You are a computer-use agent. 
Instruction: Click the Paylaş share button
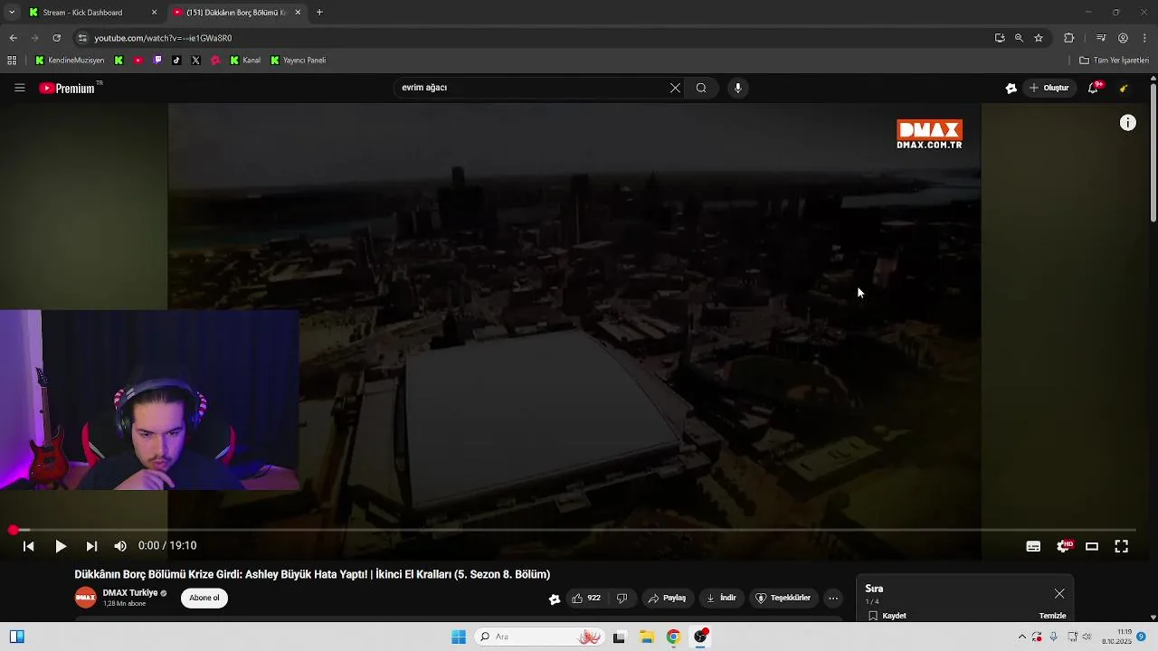[x=667, y=598]
